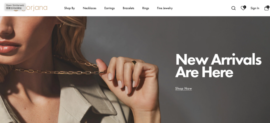This screenshot has width=270, height=123.
Task: Click the wishlist item count badge
Action: 245,7
